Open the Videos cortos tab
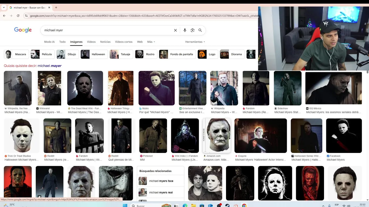 tap(124, 42)
